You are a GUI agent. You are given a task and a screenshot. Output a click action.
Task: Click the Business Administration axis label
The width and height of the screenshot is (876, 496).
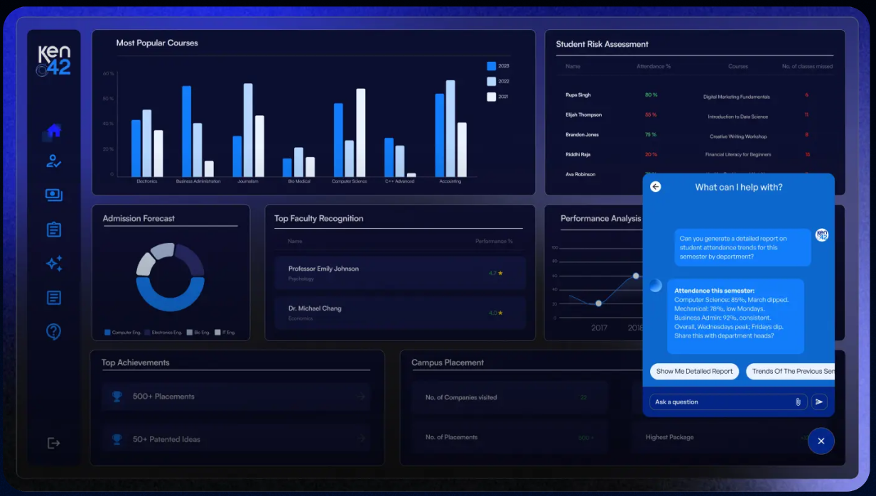198,181
